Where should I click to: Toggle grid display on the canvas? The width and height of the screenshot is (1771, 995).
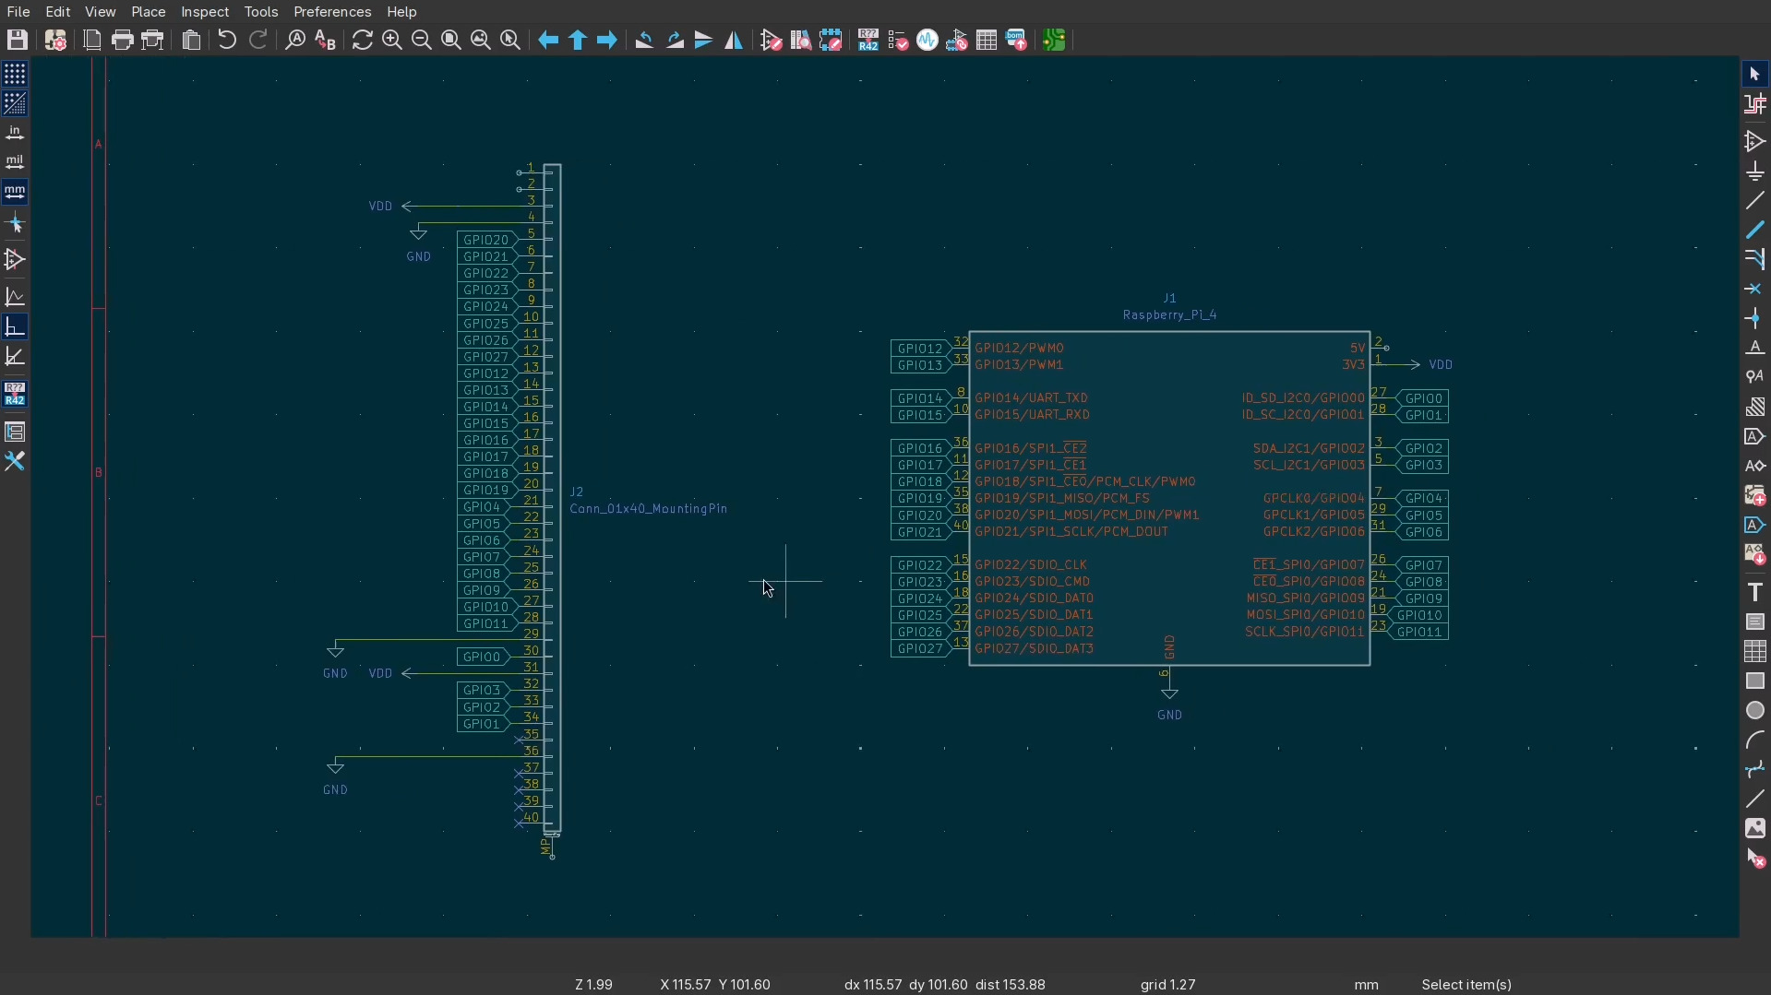click(15, 74)
